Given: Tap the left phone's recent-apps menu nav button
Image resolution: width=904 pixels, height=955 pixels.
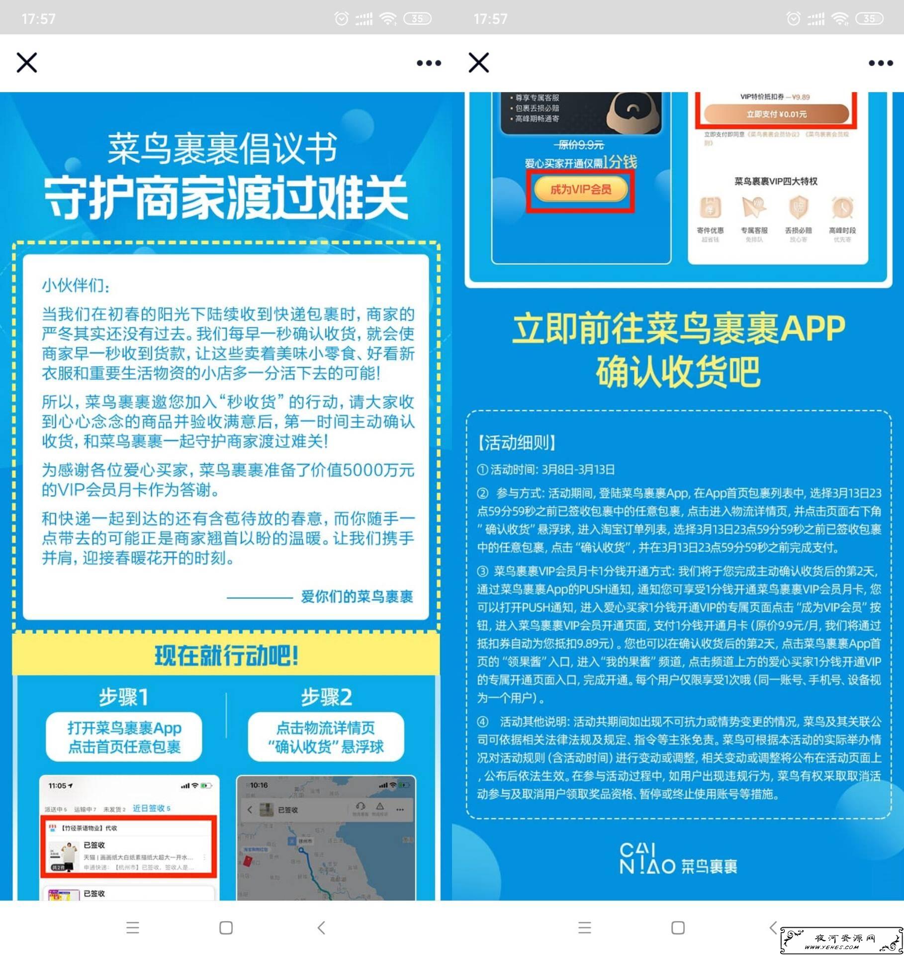Looking at the screenshot, I should click(133, 928).
